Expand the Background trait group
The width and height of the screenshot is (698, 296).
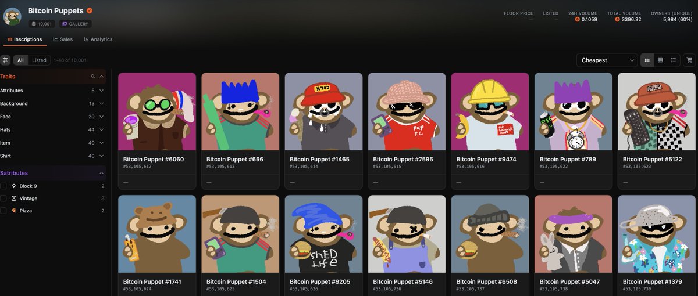click(52, 103)
